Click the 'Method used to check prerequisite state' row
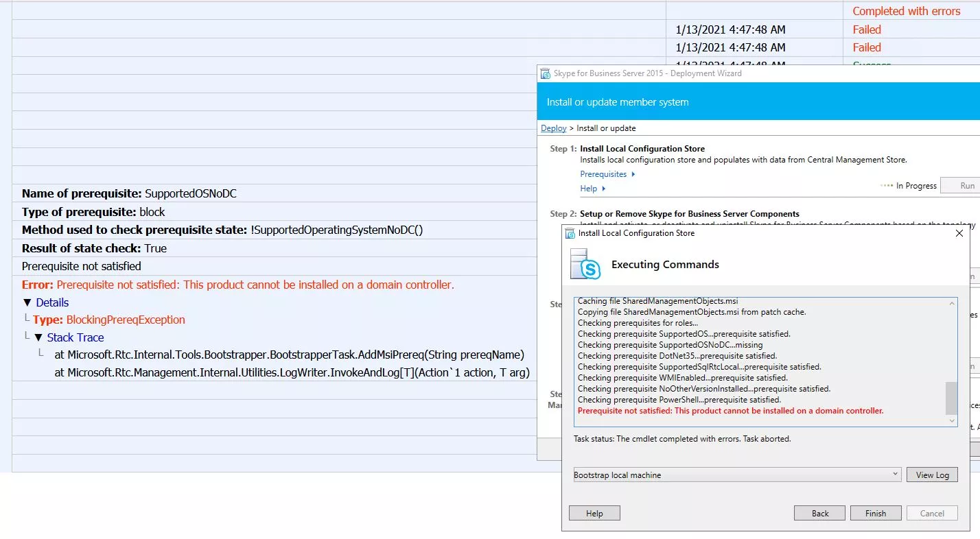 [222, 230]
